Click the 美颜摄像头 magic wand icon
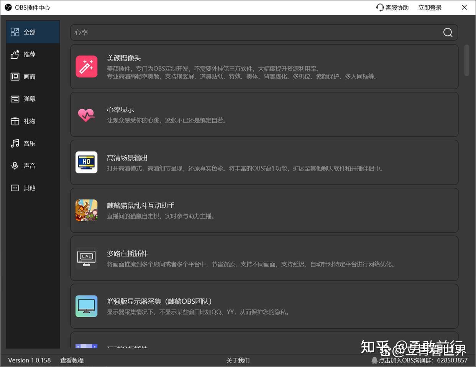 pyautogui.click(x=86, y=67)
